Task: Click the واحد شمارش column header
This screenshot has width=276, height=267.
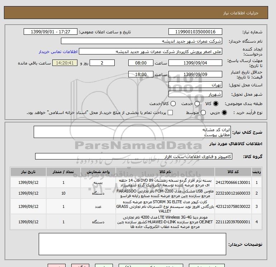Action: (98, 172)
